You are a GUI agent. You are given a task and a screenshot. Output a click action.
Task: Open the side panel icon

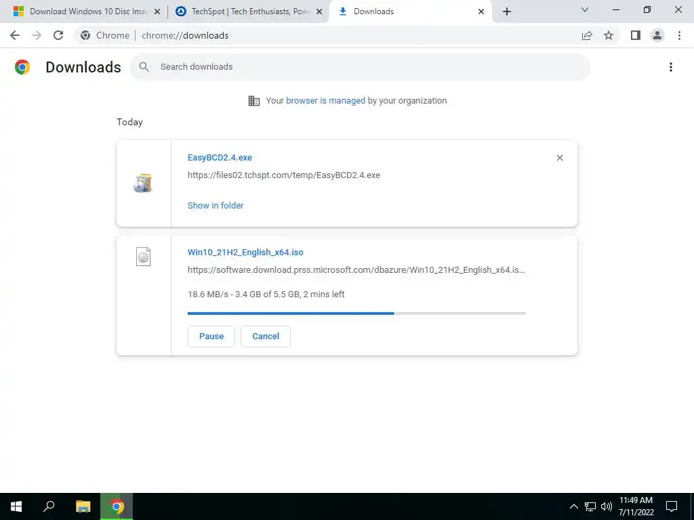click(x=636, y=35)
